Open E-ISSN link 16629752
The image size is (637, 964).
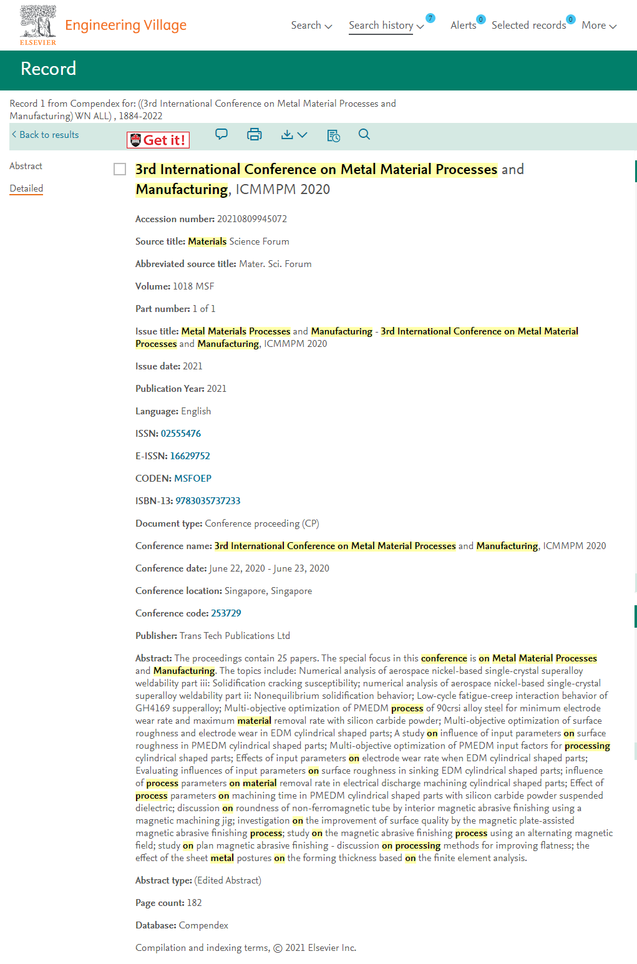pos(190,456)
